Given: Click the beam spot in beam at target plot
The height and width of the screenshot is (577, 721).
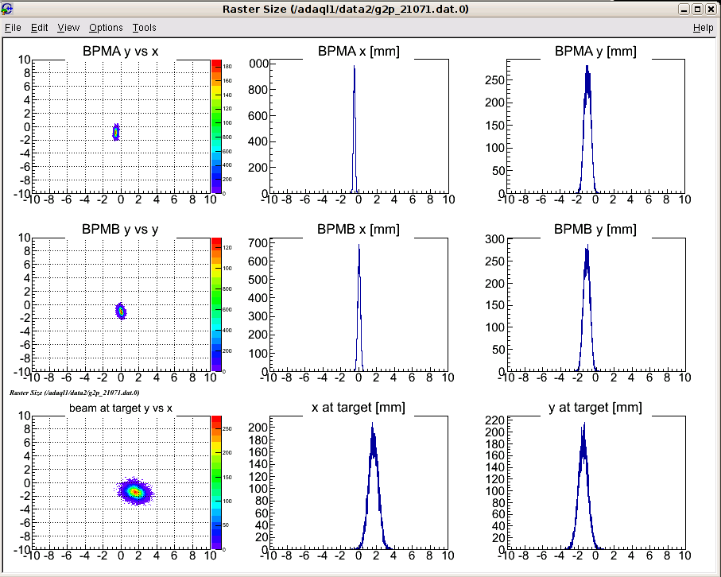Looking at the screenshot, I should click(134, 491).
